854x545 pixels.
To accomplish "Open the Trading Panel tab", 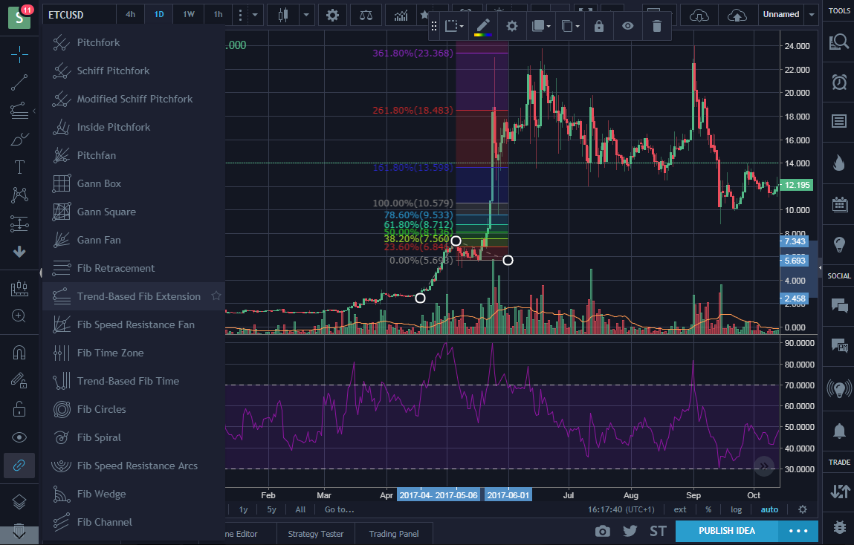I will (x=394, y=534).
